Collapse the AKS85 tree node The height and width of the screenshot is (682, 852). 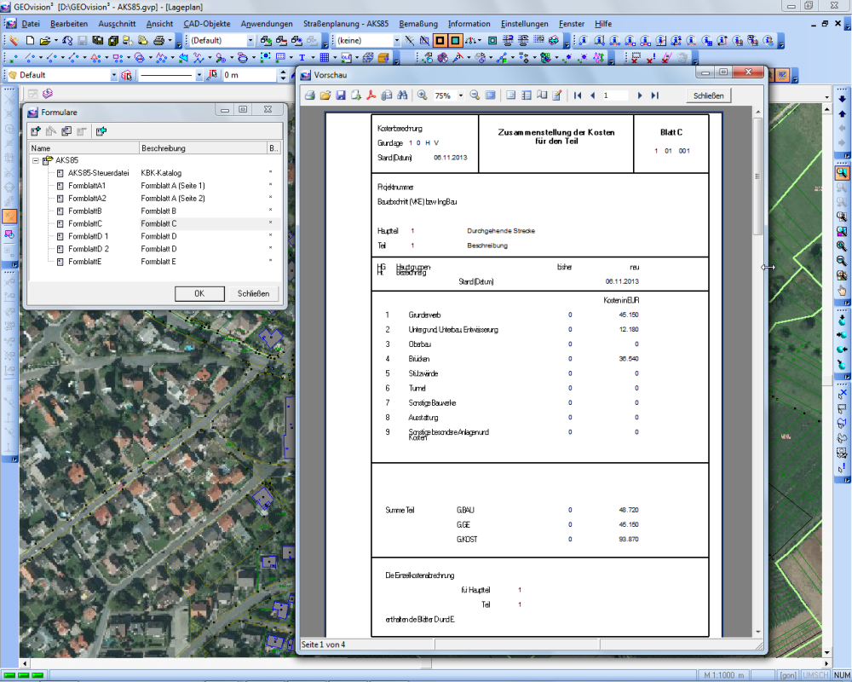36,160
